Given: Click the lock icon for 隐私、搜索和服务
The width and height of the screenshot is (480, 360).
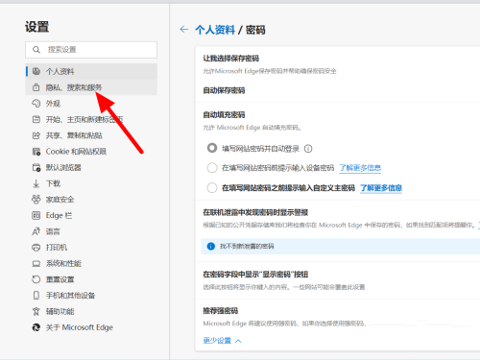Looking at the screenshot, I should 36,87.
